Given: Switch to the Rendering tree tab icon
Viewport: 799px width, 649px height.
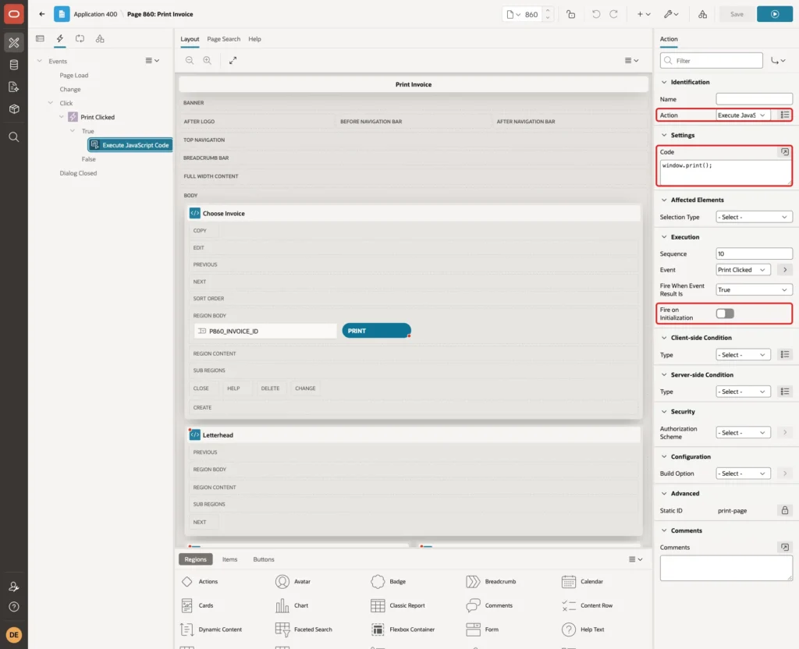Looking at the screenshot, I should tap(41, 39).
